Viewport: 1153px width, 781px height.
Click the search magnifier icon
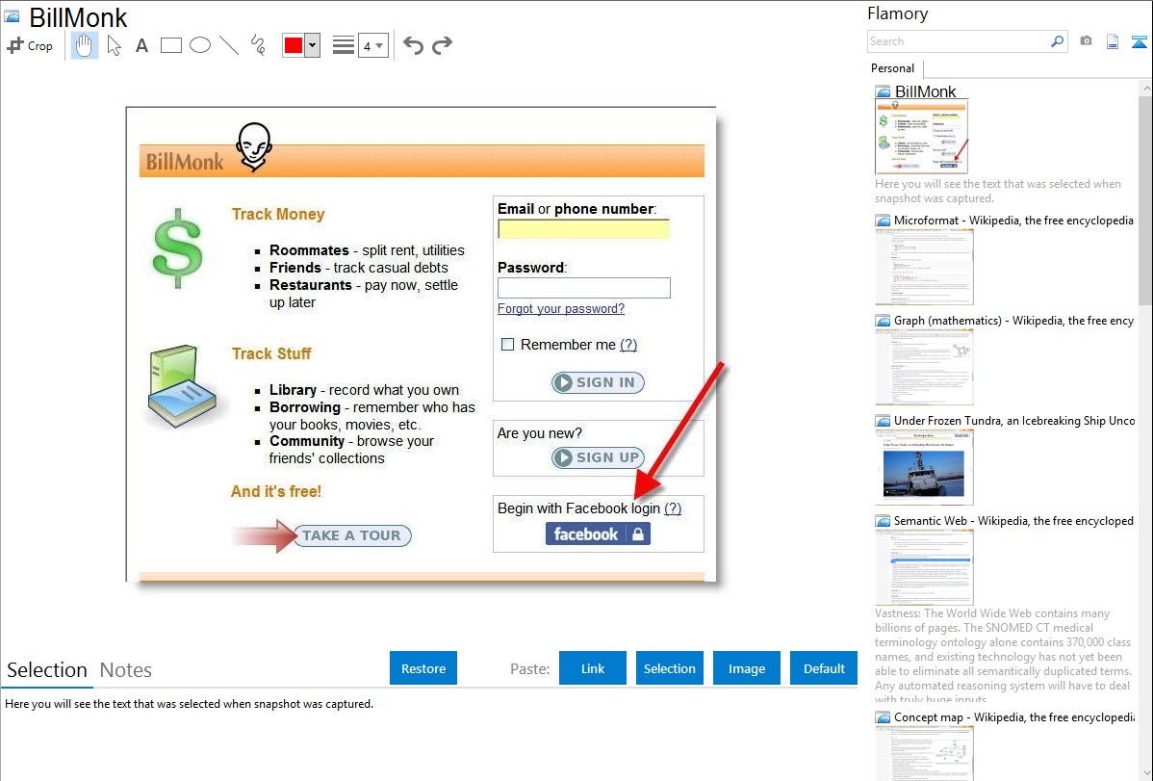click(x=1057, y=41)
